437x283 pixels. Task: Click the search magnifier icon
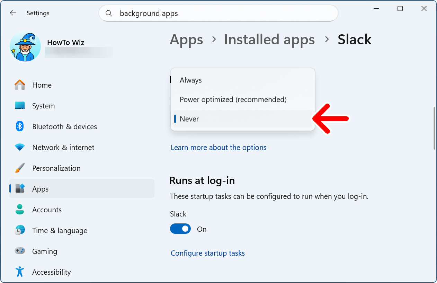pos(109,14)
